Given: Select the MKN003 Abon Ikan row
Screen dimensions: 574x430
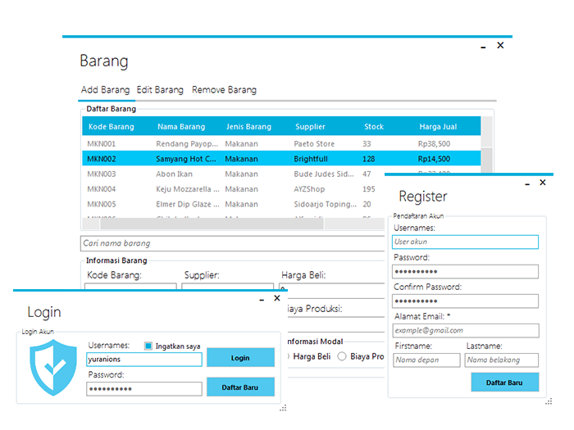Looking at the screenshot, I should click(x=234, y=174).
